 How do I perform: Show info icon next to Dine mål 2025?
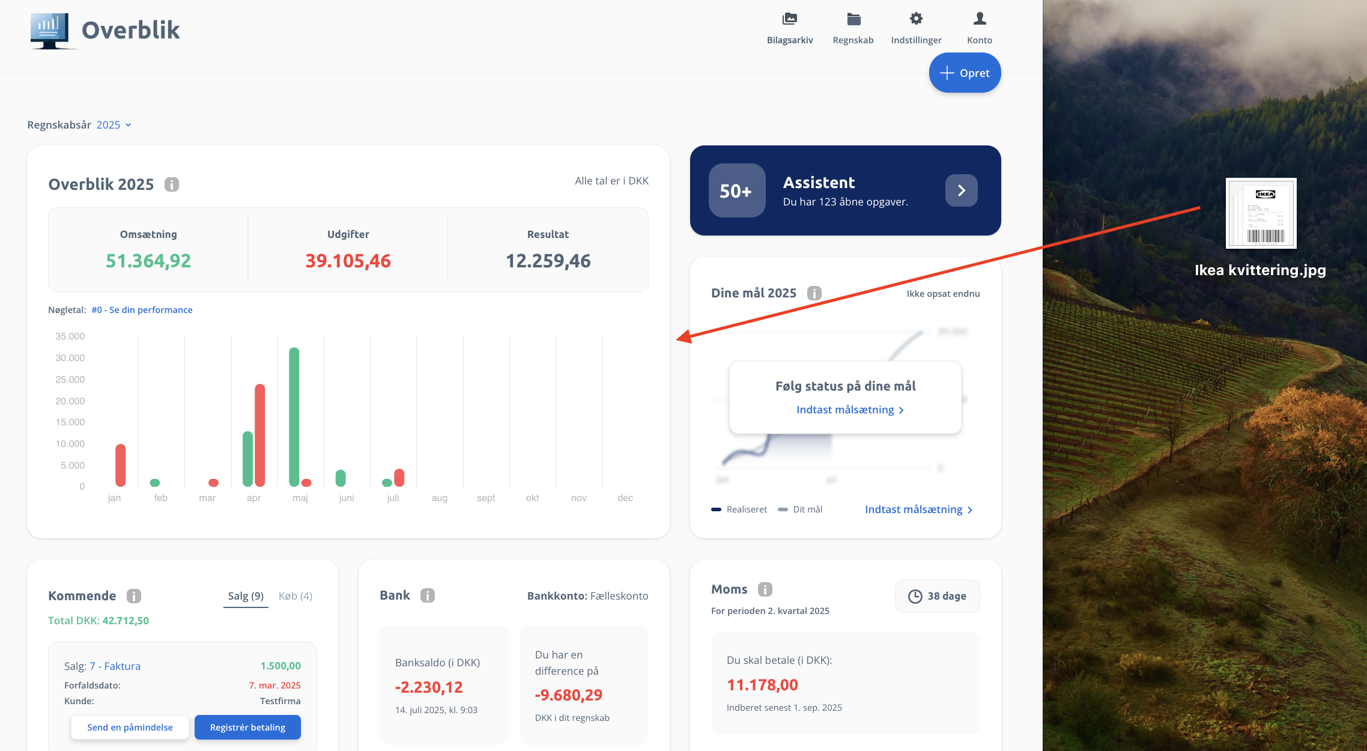[x=814, y=293]
